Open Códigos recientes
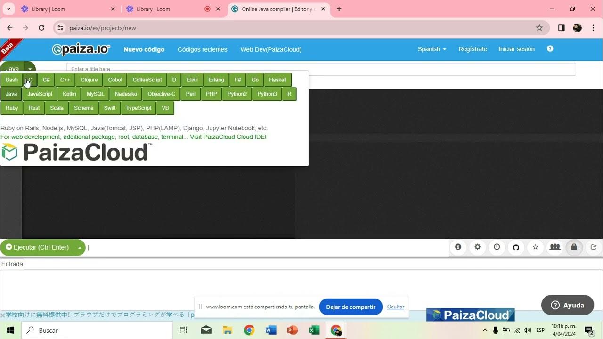Screen dimensions: 603x339 203,49
